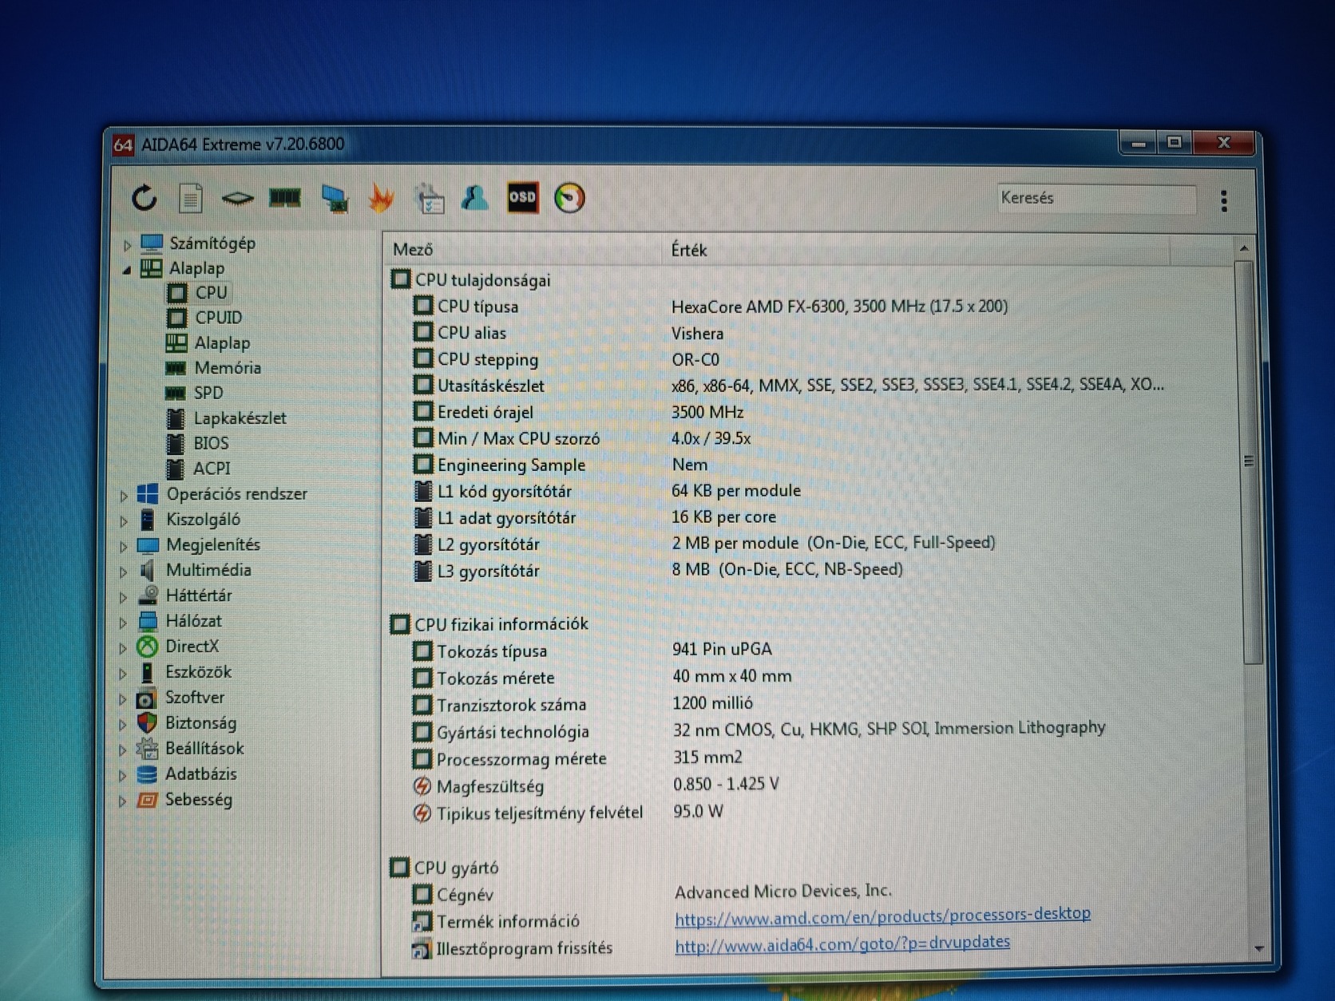This screenshot has height=1001, width=1335.
Task: Open the Report document icon
Action: (190, 198)
